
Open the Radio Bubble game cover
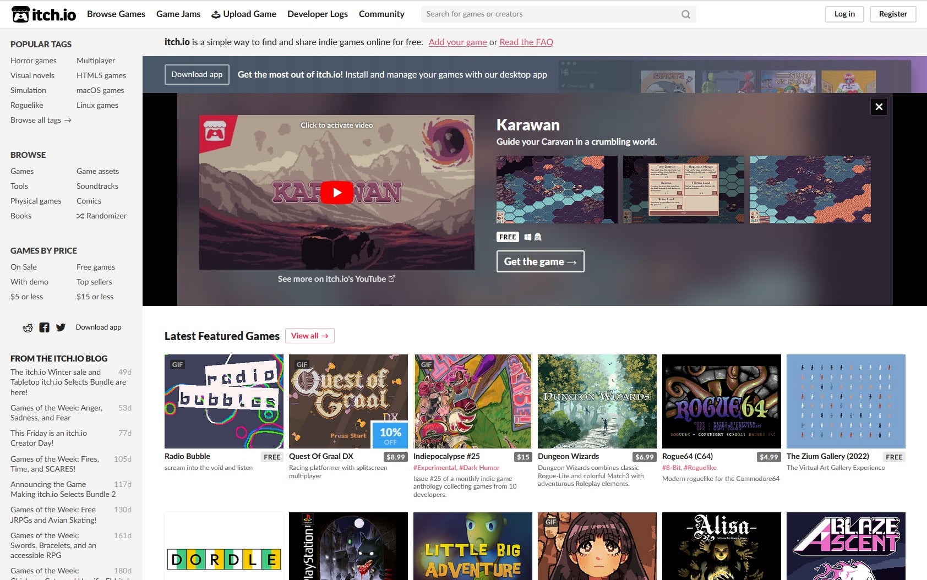click(x=224, y=401)
